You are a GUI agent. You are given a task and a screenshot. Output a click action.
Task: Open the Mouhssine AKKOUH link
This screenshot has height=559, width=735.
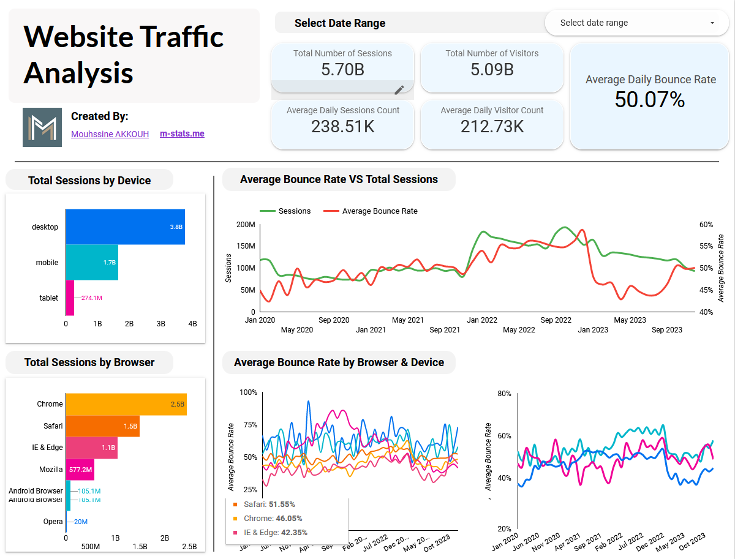click(x=110, y=134)
